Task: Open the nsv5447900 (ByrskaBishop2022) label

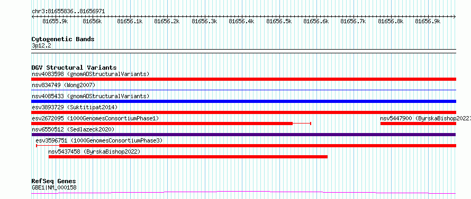Action: pyautogui.click(x=425, y=118)
